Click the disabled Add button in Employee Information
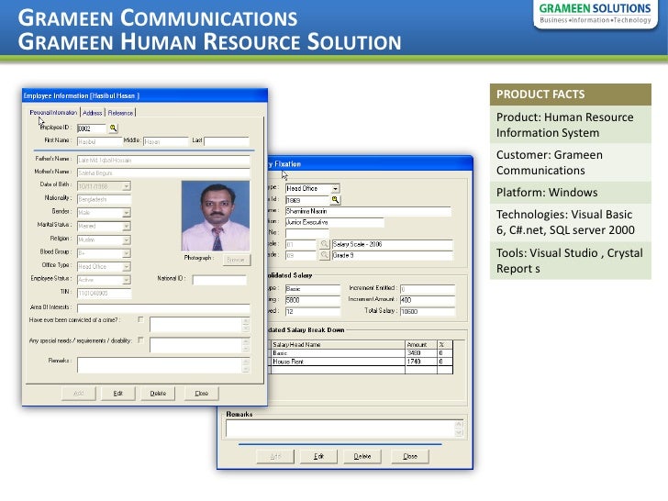This screenshot has height=501, width=668. pyautogui.click(x=78, y=394)
